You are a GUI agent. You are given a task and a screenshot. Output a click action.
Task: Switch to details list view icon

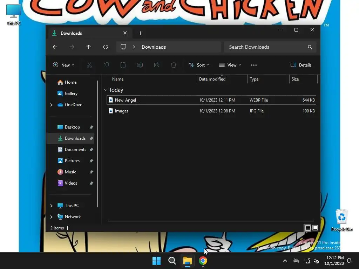[x=307, y=228]
